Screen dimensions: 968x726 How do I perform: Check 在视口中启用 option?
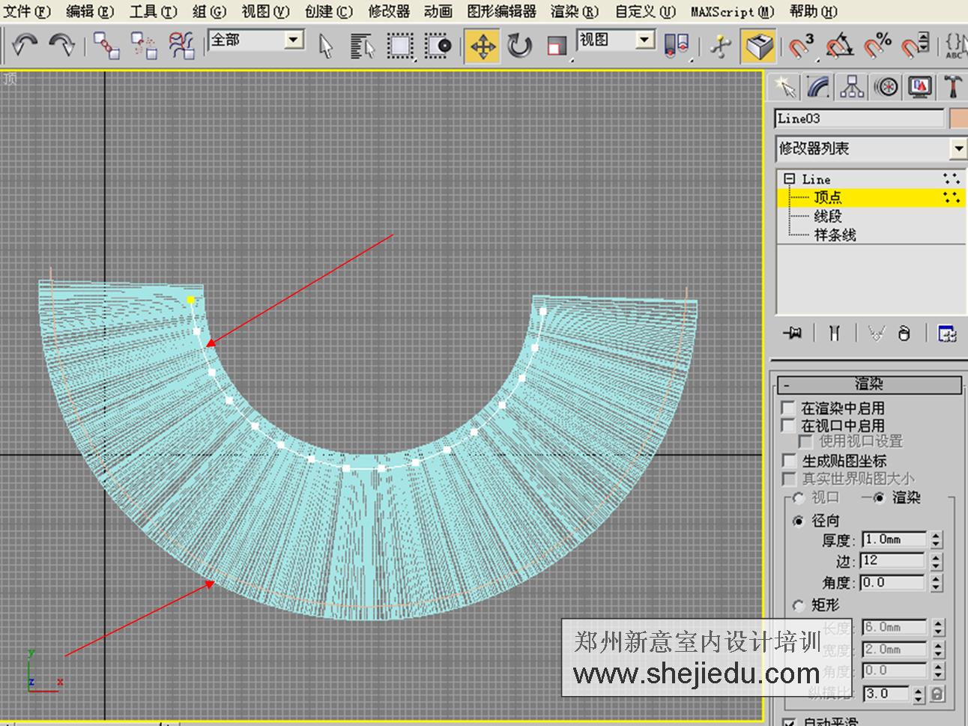click(789, 426)
